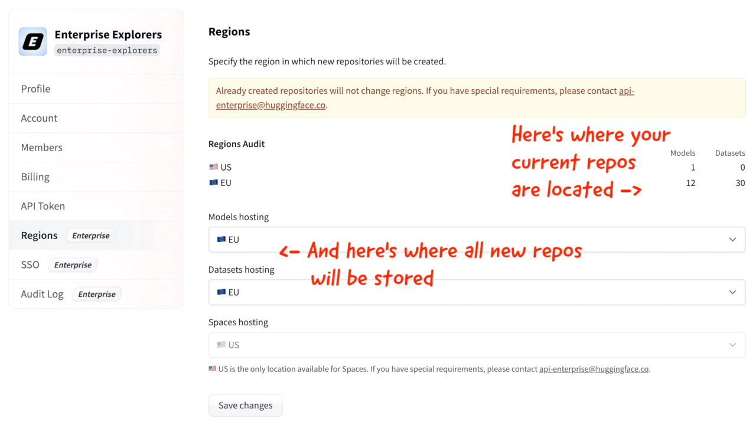
Task: Navigate to Billing settings
Action: click(x=35, y=177)
